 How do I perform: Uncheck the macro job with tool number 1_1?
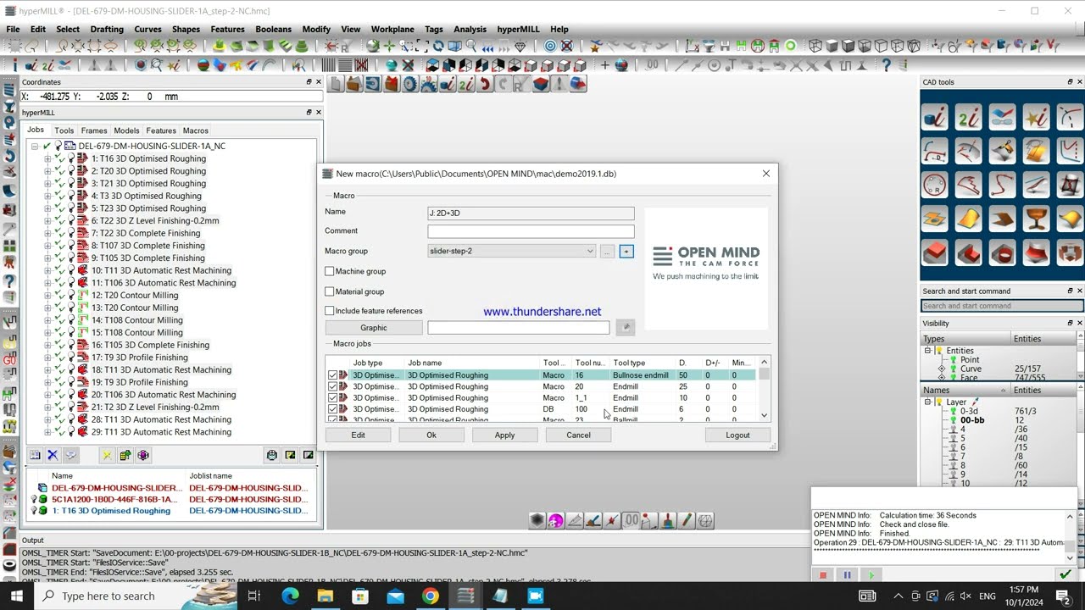tap(332, 398)
